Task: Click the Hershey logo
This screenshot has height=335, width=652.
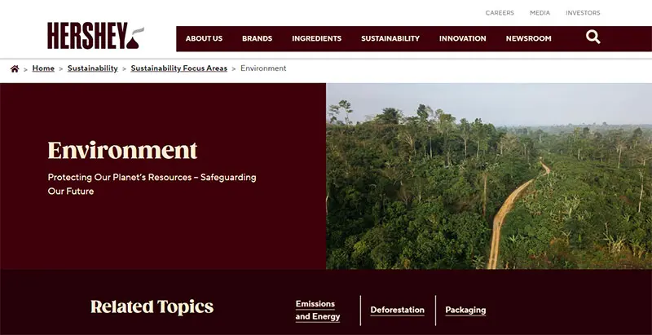Action: pos(95,36)
